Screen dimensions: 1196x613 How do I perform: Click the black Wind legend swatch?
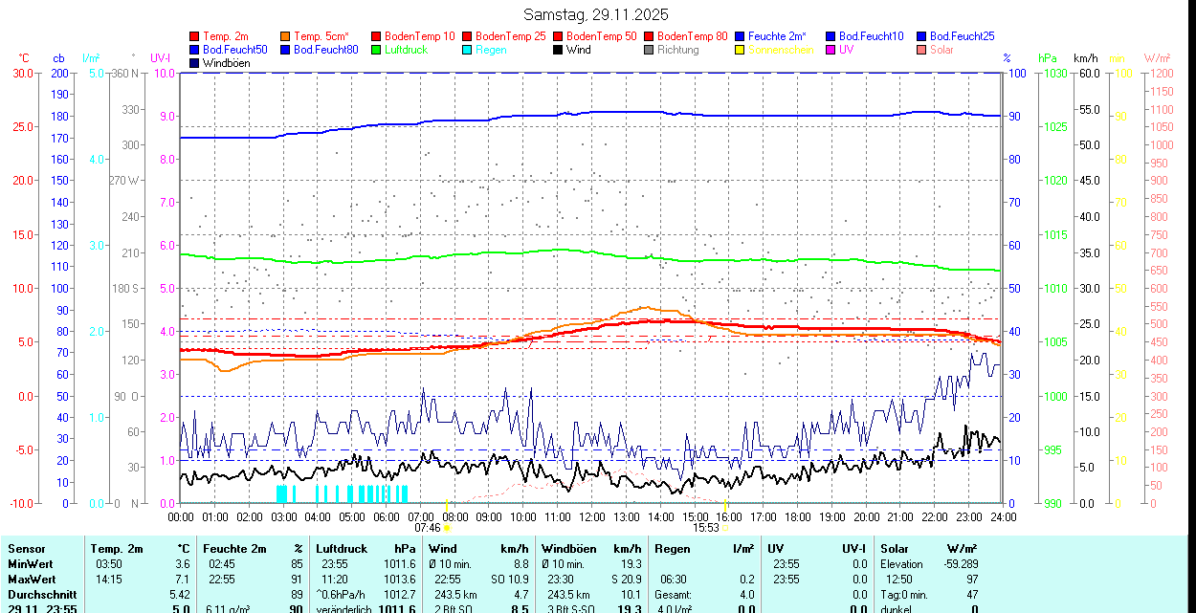click(558, 50)
